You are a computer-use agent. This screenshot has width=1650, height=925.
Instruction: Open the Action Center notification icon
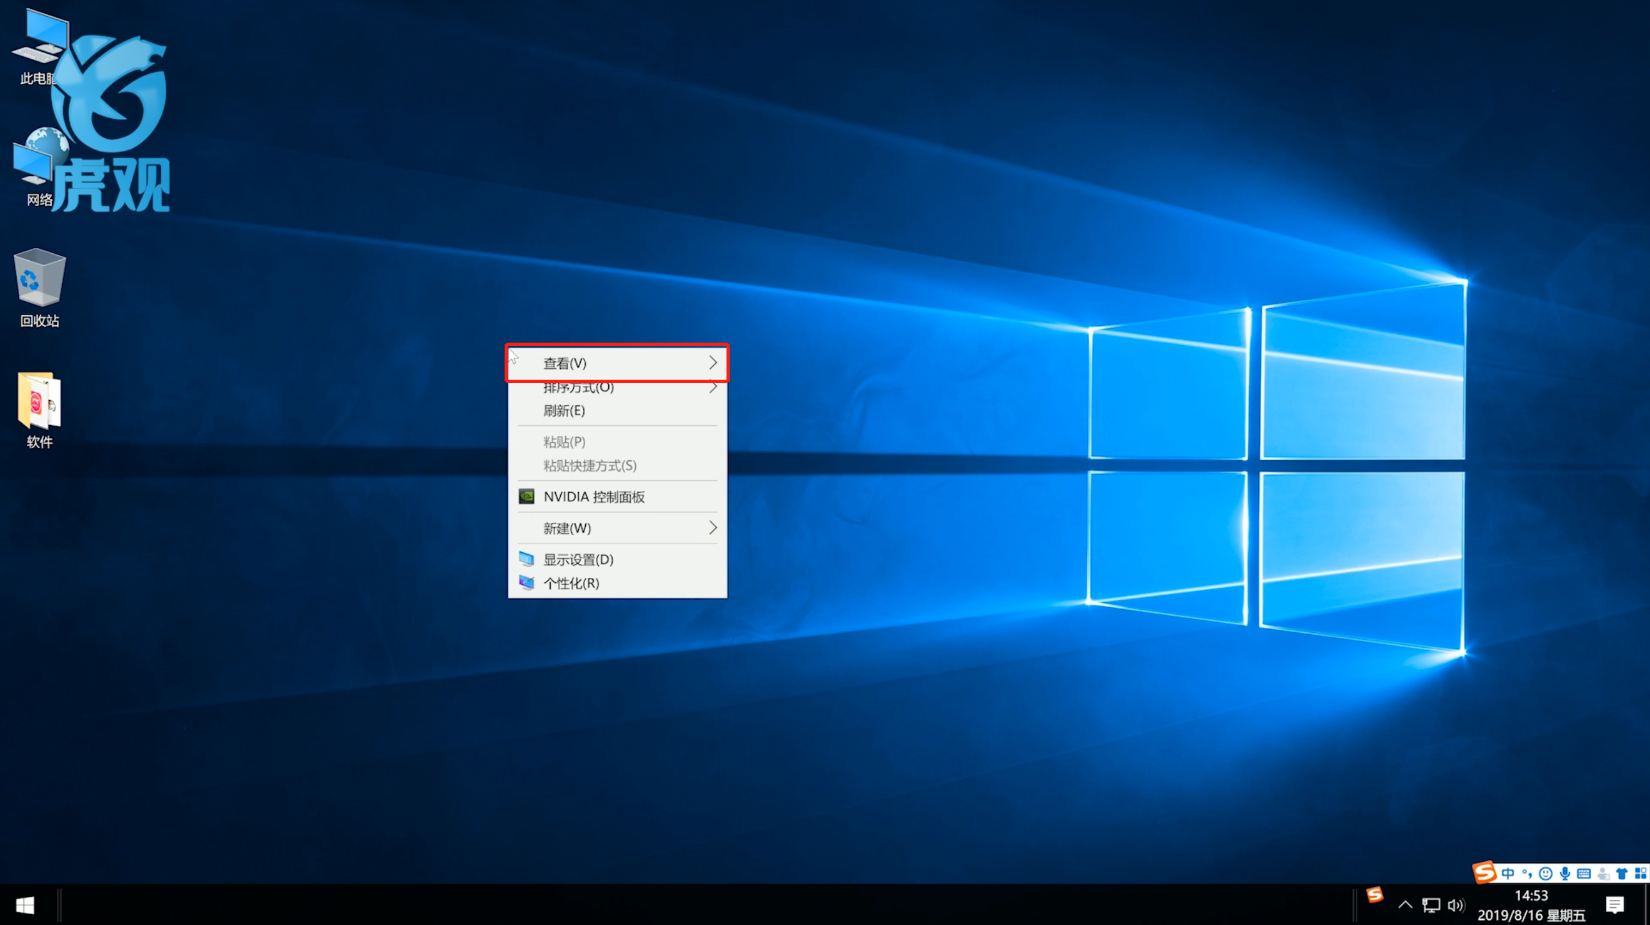pos(1615,905)
